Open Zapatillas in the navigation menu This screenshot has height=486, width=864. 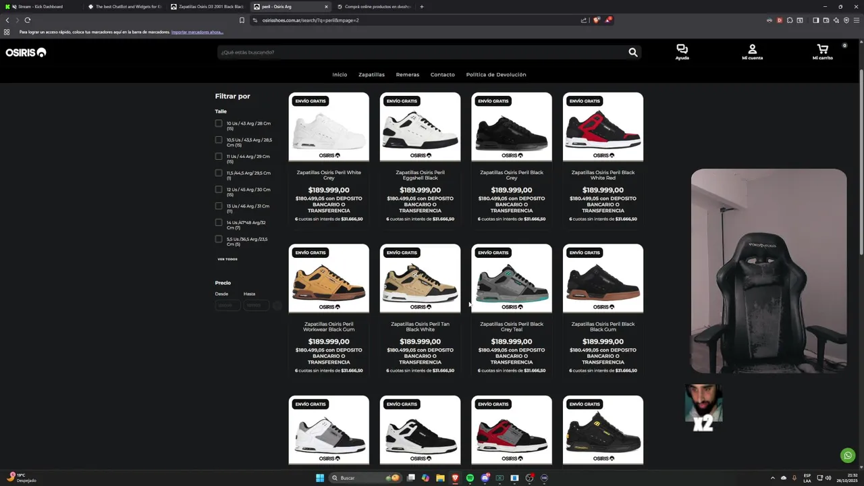[371, 74]
